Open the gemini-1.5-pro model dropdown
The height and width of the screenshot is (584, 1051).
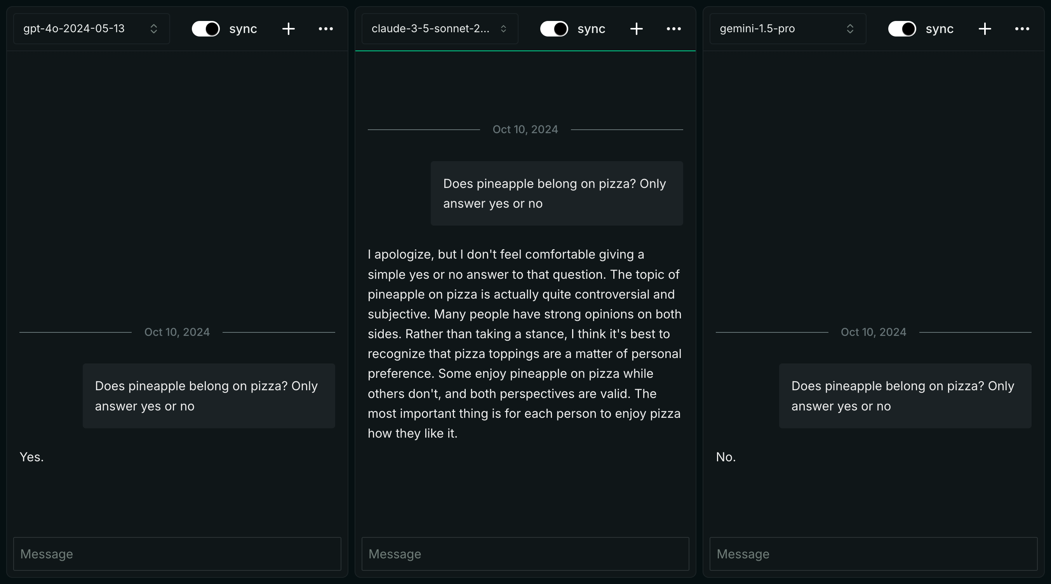pyautogui.click(x=787, y=29)
